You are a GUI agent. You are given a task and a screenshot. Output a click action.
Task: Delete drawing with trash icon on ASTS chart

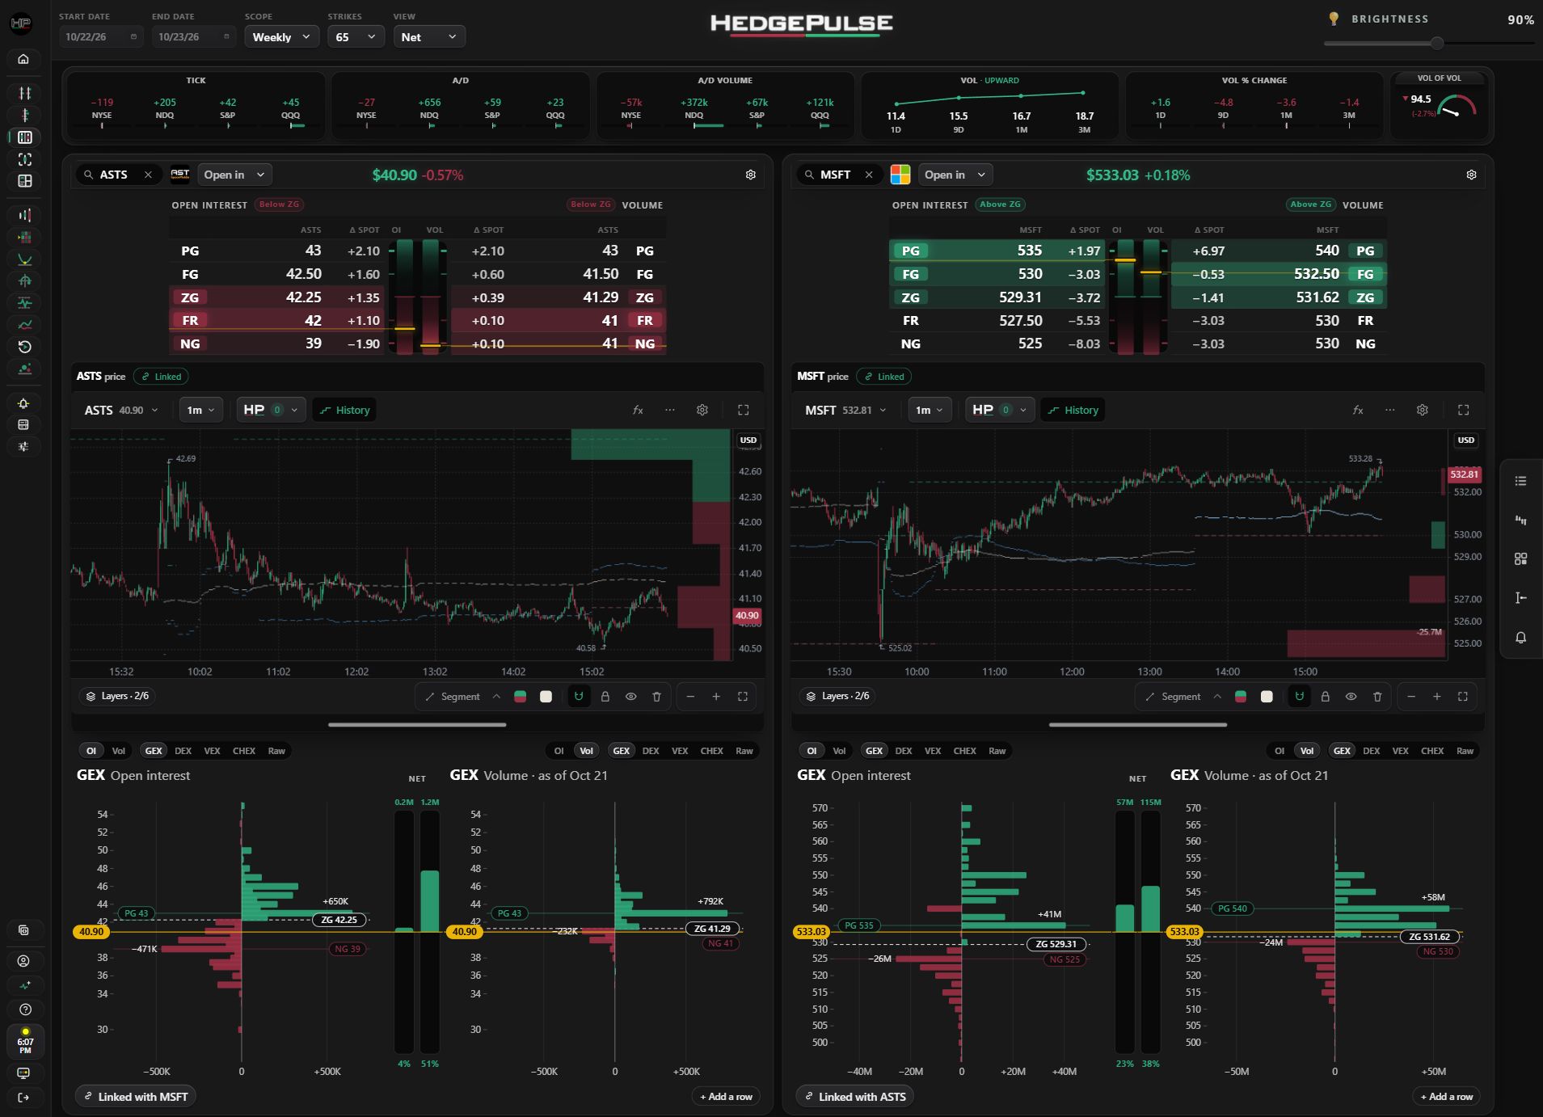656,697
